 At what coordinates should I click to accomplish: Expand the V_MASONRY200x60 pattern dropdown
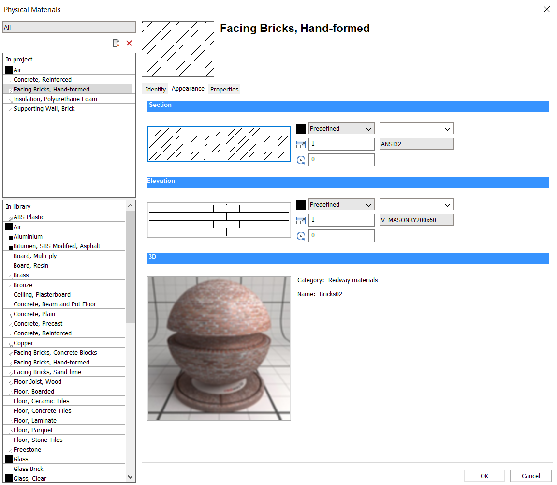[x=416, y=220]
